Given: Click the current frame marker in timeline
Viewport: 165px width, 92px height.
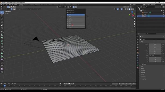Looking at the screenshot, I should 5,86.
